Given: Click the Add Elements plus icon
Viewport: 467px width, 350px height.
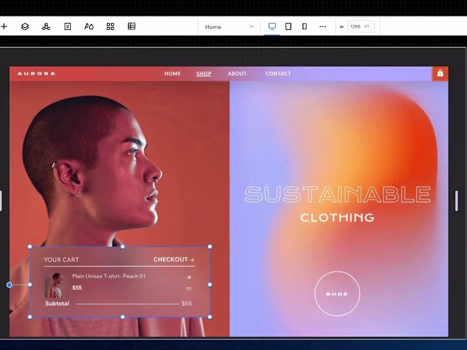Looking at the screenshot, I should pyautogui.click(x=4, y=26).
